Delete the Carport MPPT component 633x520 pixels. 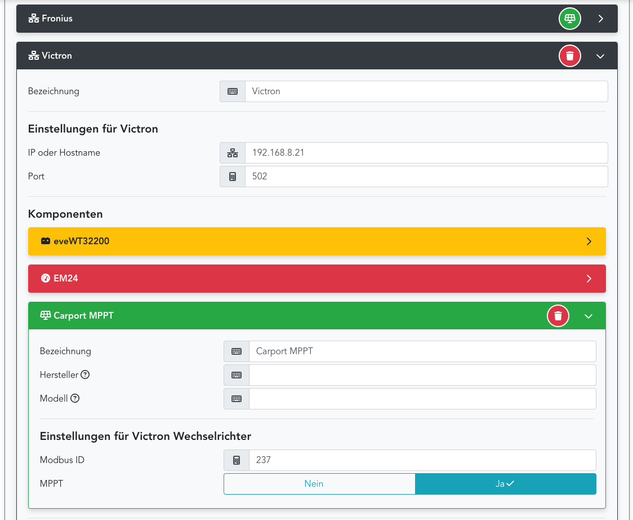558,316
